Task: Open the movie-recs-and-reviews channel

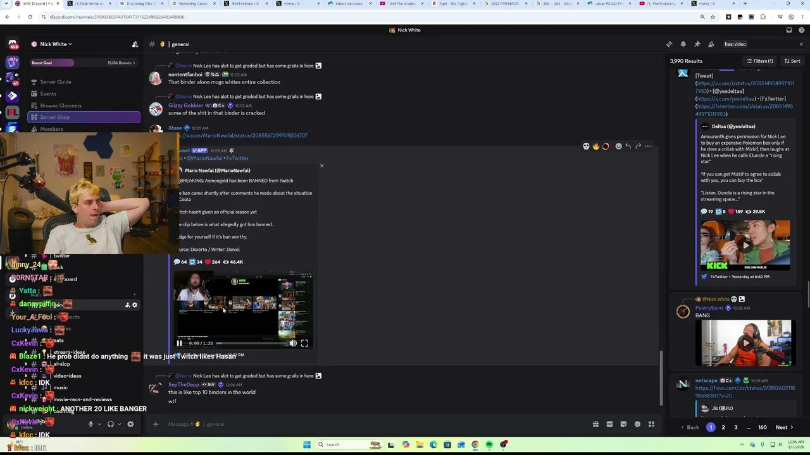Action: coord(82,399)
